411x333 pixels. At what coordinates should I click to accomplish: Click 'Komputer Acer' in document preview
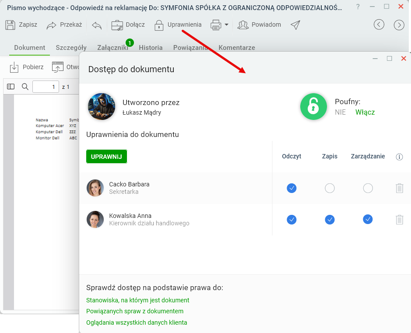point(50,126)
